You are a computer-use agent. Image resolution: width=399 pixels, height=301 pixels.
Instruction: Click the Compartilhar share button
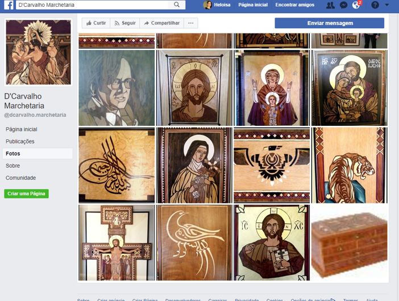[x=162, y=23]
